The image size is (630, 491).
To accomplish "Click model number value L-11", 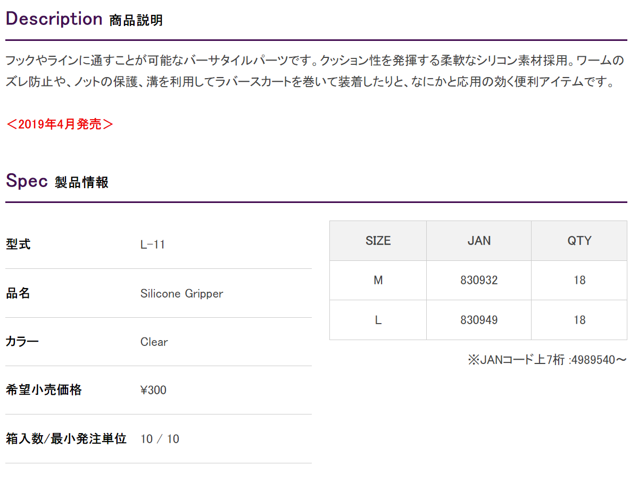I will point(153,245).
